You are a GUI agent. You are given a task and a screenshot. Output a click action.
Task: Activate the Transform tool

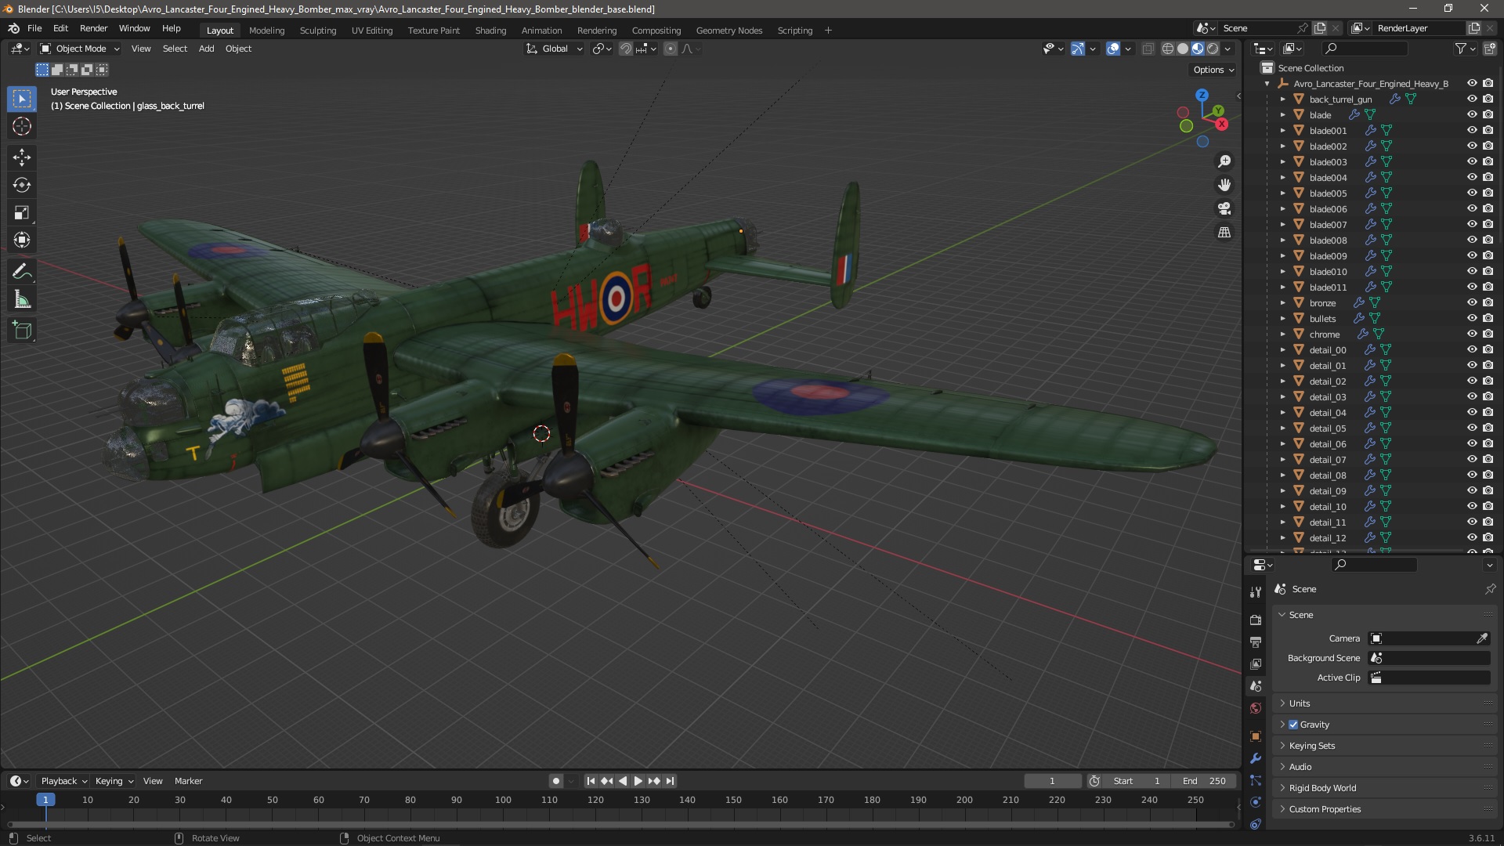[22, 240]
